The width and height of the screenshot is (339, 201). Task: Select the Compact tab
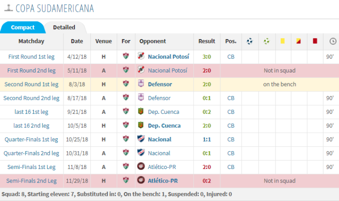(23, 27)
